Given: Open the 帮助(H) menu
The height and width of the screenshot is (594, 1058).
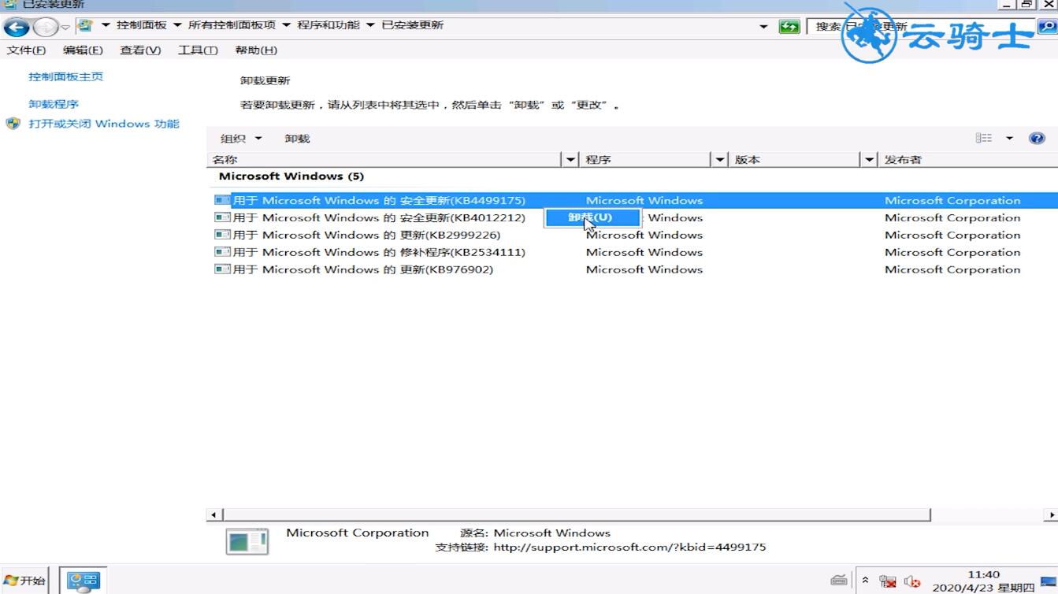Looking at the screenshot, I should pos(256,50).
